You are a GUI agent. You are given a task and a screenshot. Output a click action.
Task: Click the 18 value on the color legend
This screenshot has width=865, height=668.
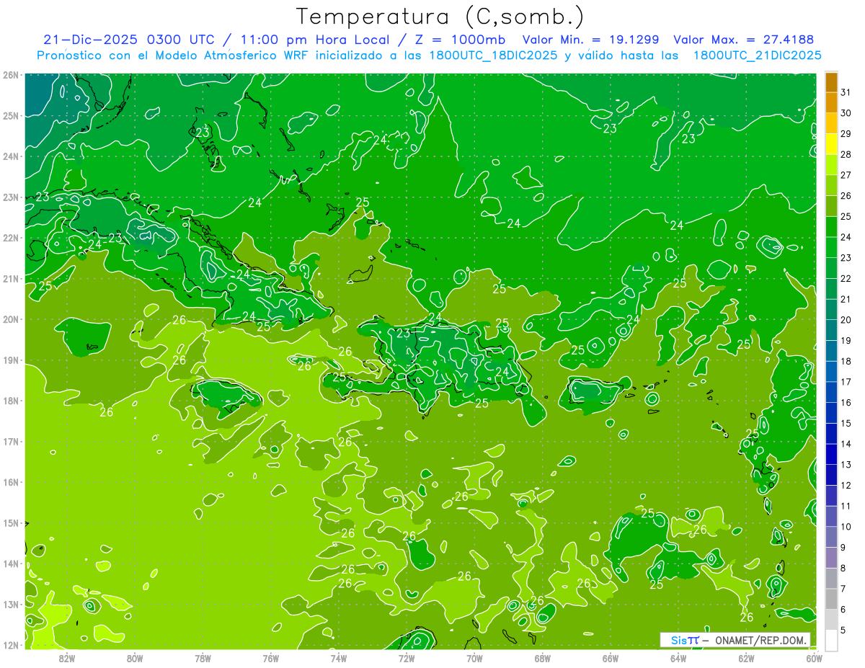pos(846,361)
